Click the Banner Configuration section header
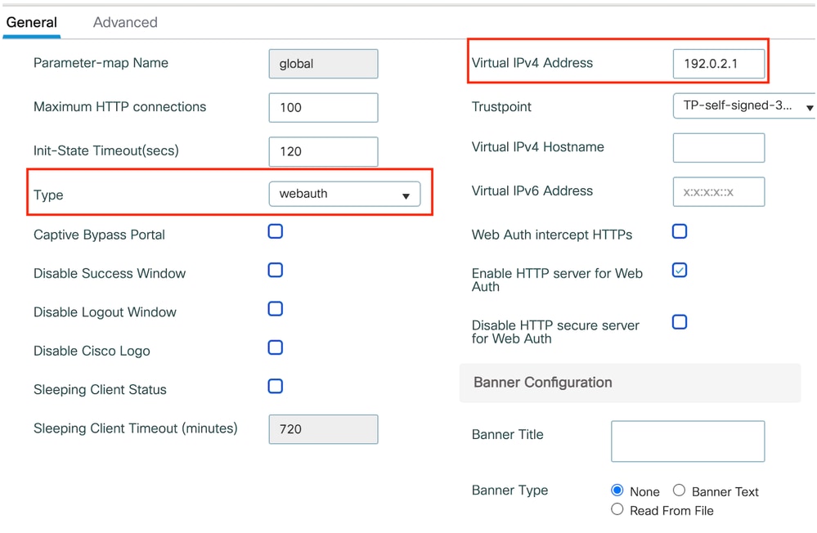 [630, 383]
